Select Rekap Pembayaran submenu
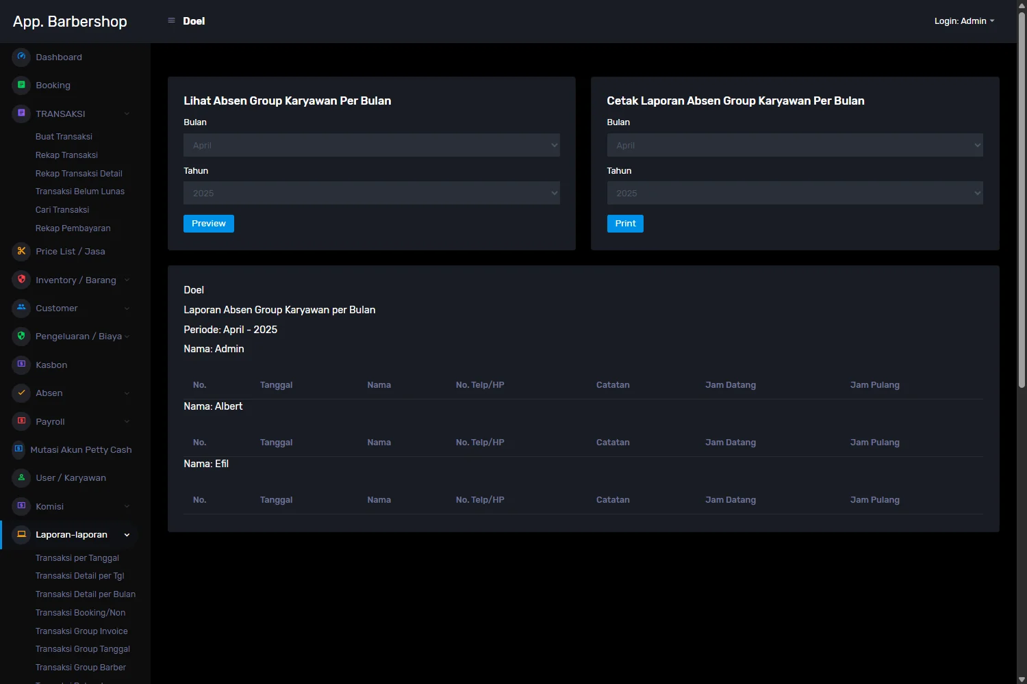This screenshot has width=1027, height=684. pyautogui.click(x=73, y=228)
